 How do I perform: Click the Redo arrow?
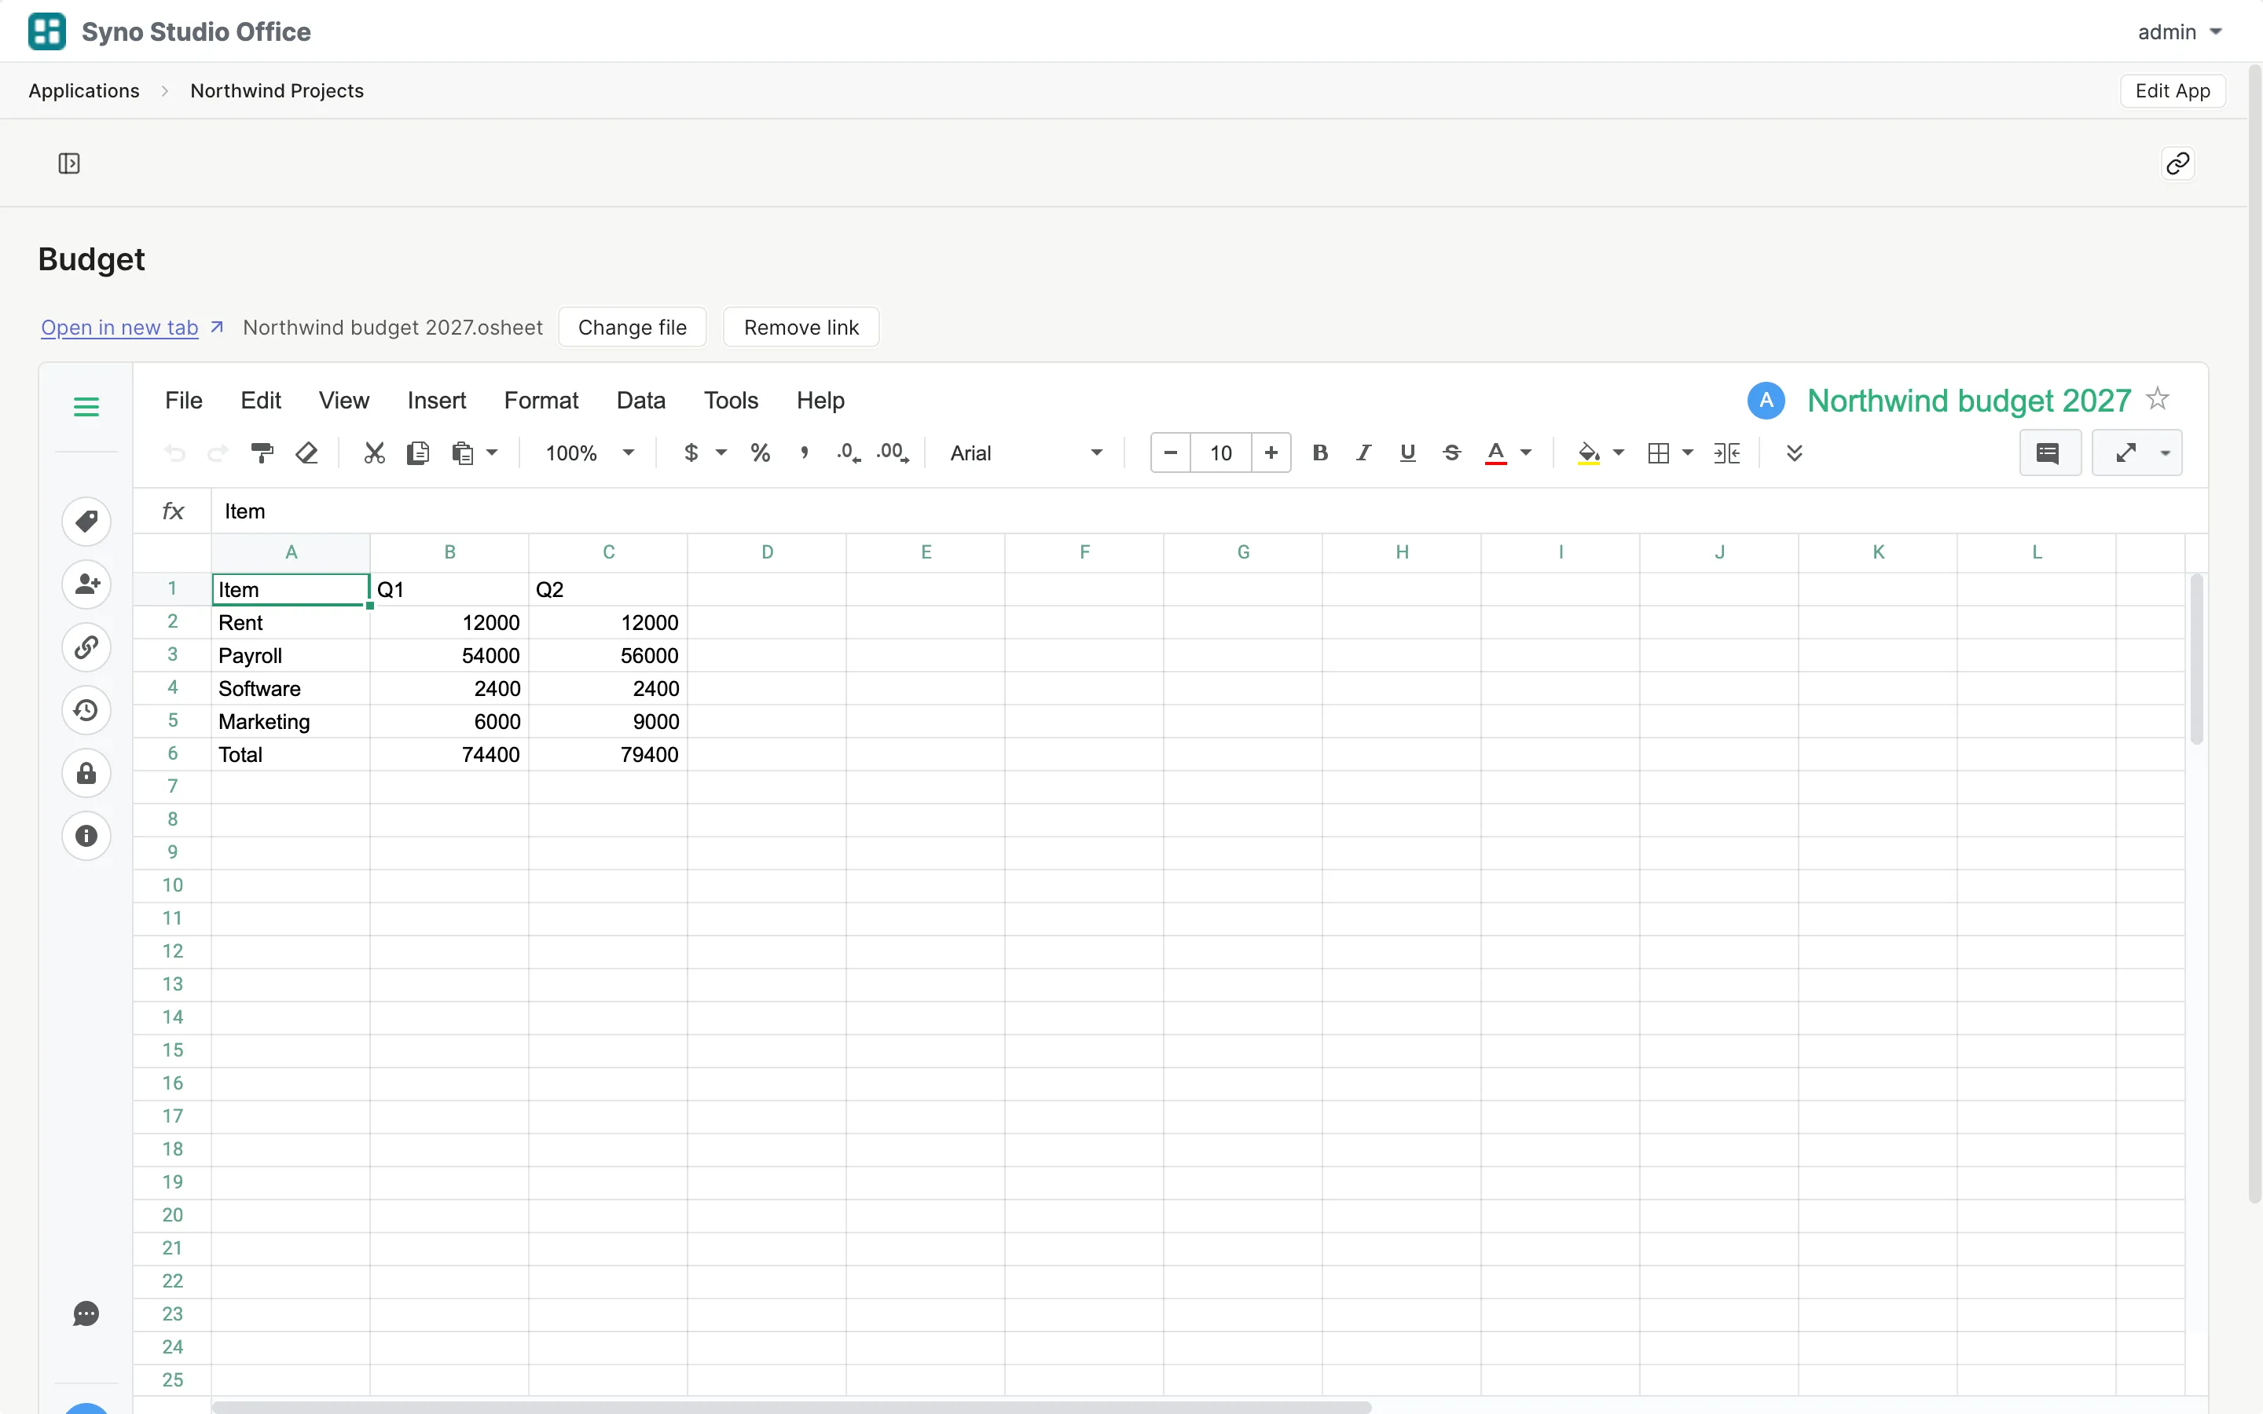(218, 453)
